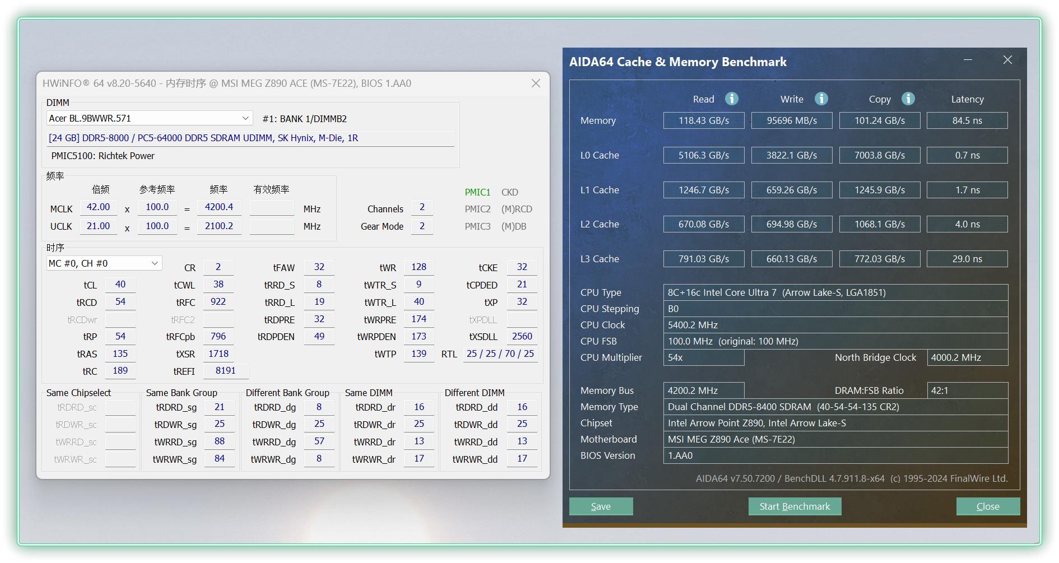Viewport: 1059px width, 563px height.
Task: Click the tWR value 128
Action: (x=419, y=267)
